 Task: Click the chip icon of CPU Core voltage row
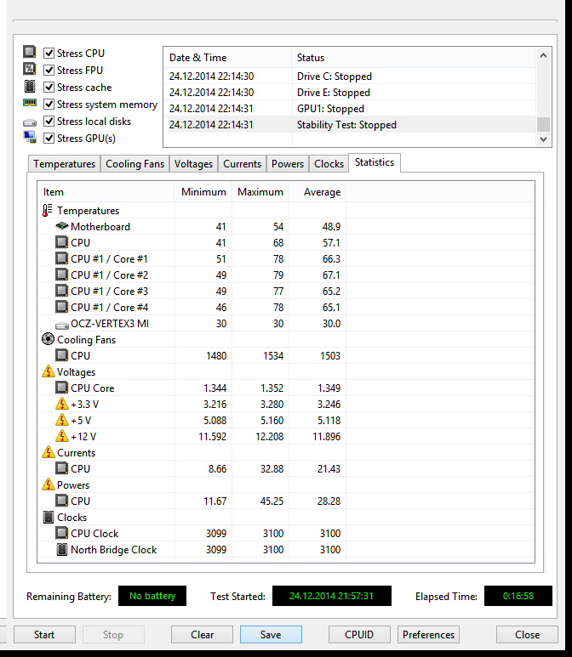click(x=61, y=388)
